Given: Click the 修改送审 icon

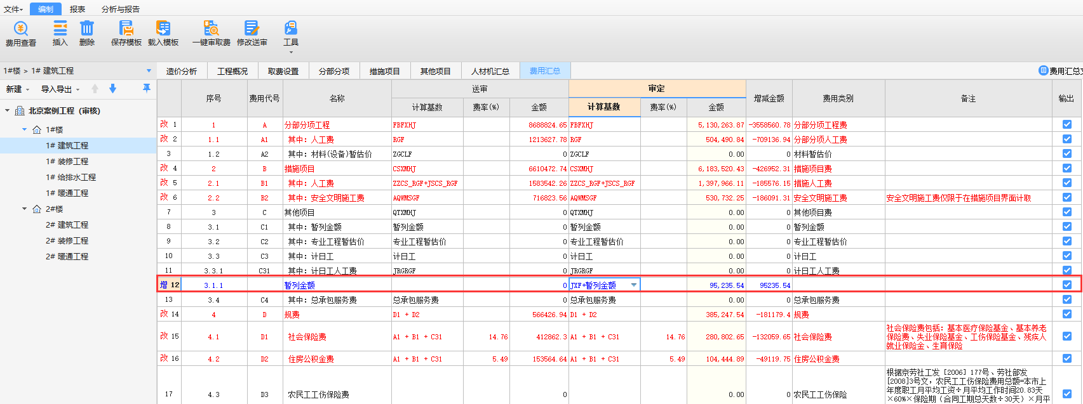Looking at the screenshot, I should (x=252, y=29).
